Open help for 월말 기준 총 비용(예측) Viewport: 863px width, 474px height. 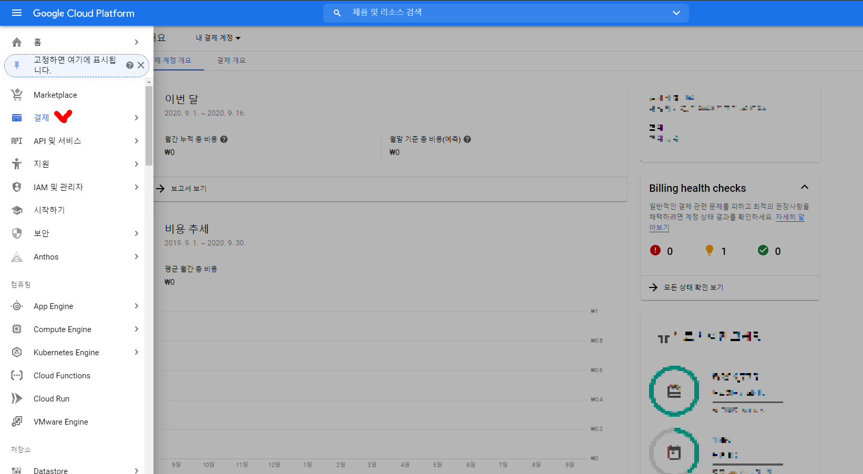pos(467,139)
